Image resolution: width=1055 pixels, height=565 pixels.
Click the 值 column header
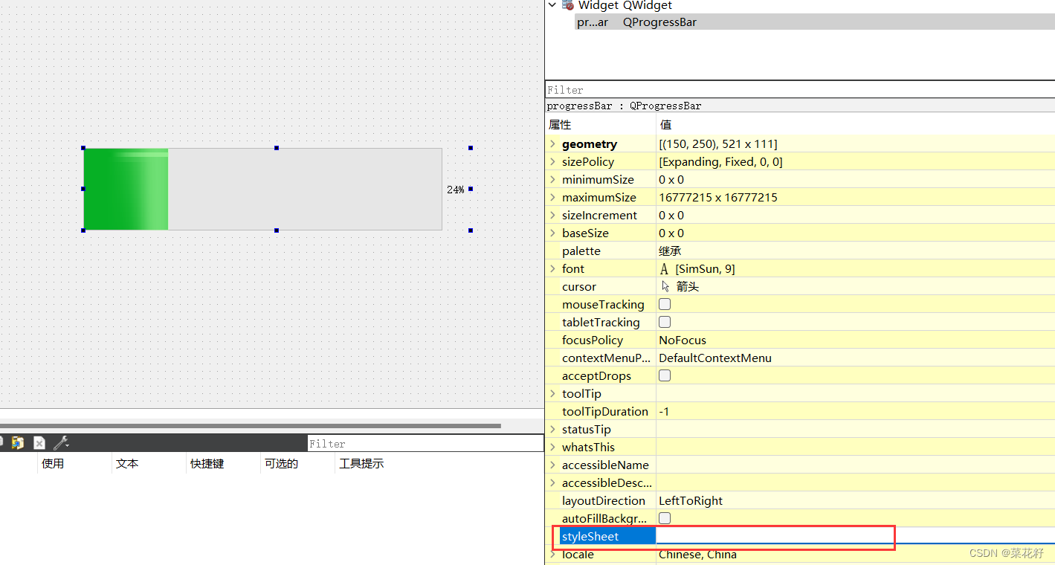tap(665, 125)
